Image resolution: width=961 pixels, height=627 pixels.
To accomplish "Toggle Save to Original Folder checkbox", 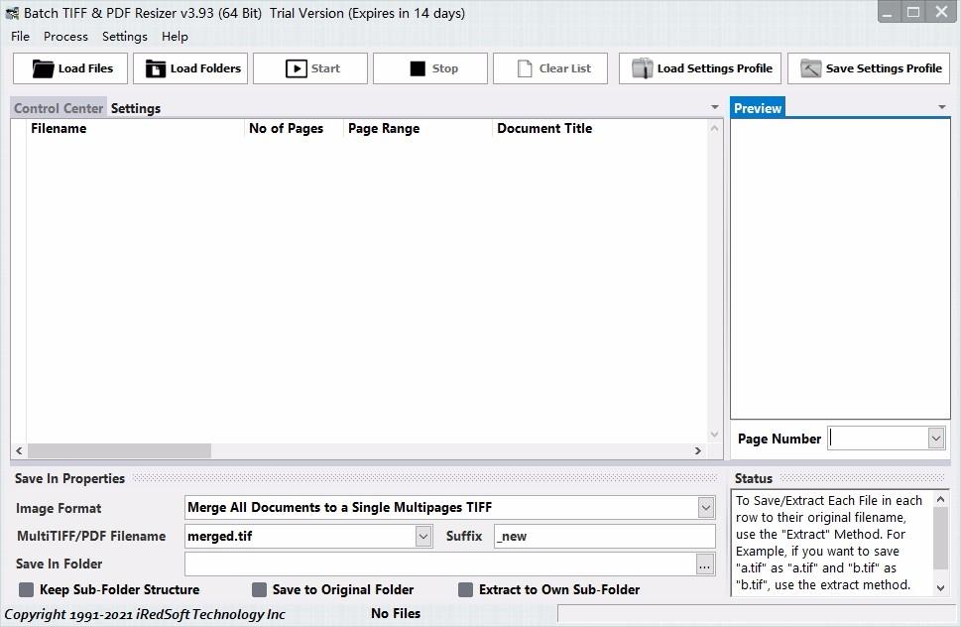I will point(259,589).
